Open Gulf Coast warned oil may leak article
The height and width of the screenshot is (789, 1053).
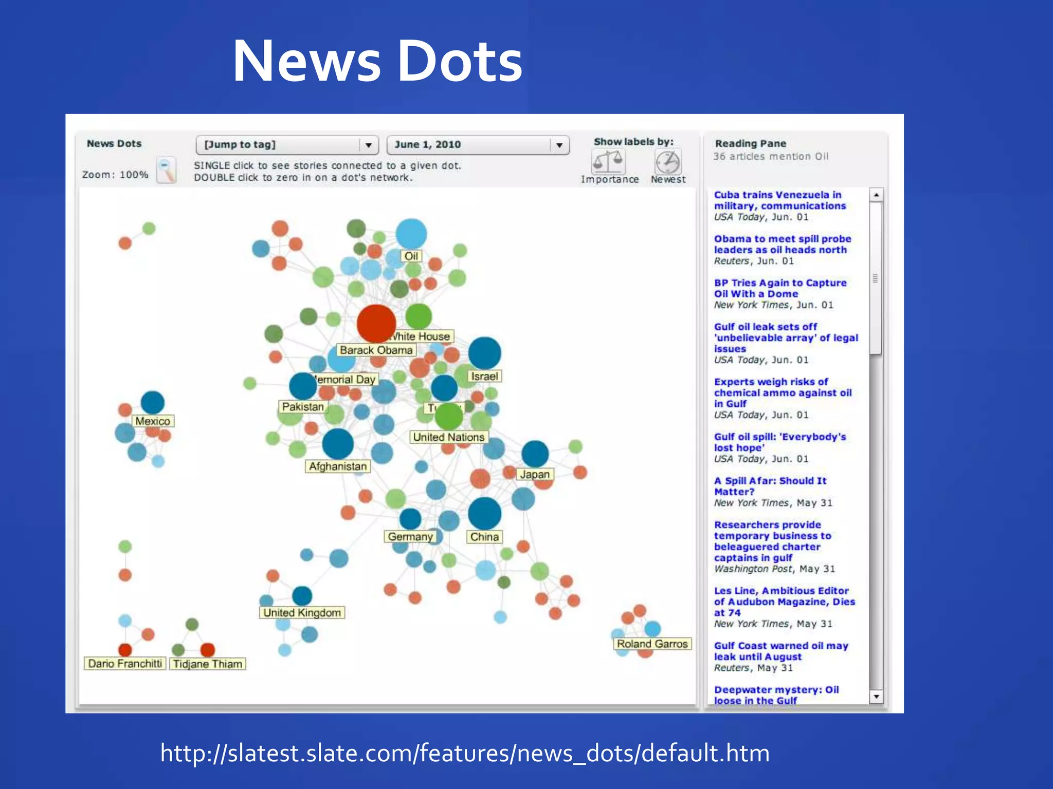click(x=780, y=651)
